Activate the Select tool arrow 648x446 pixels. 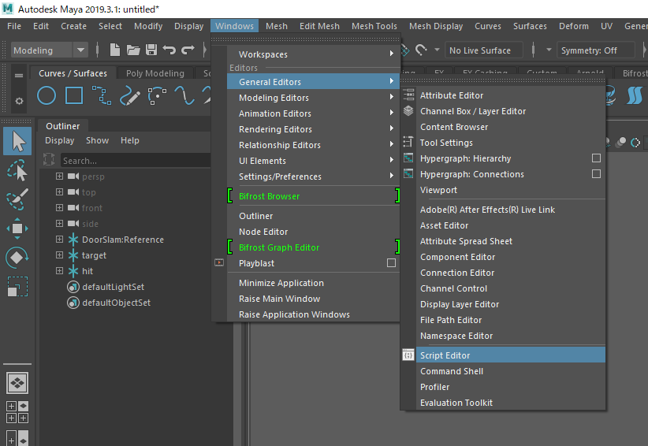coord(17,141)
